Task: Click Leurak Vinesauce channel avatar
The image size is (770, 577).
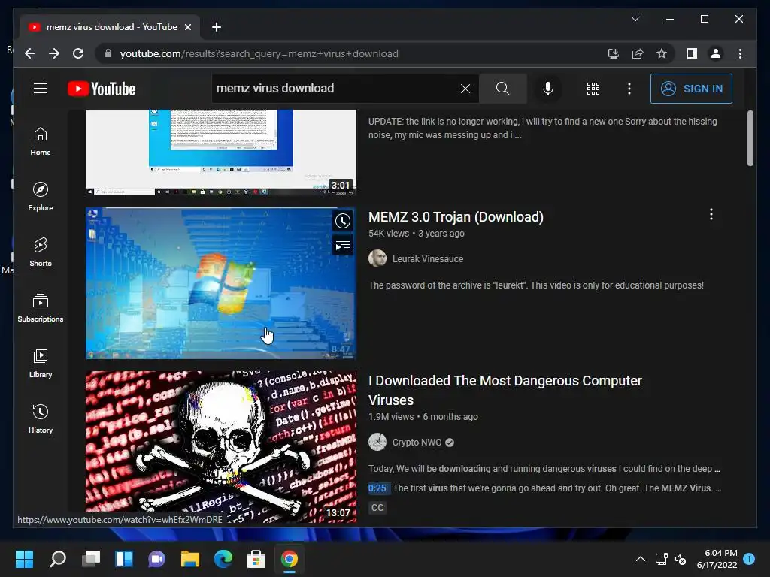Action: pos(377,258)
